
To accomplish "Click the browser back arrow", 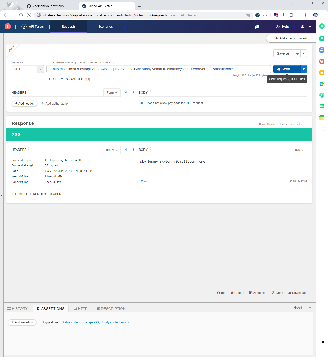I will [x=5, y=15].
